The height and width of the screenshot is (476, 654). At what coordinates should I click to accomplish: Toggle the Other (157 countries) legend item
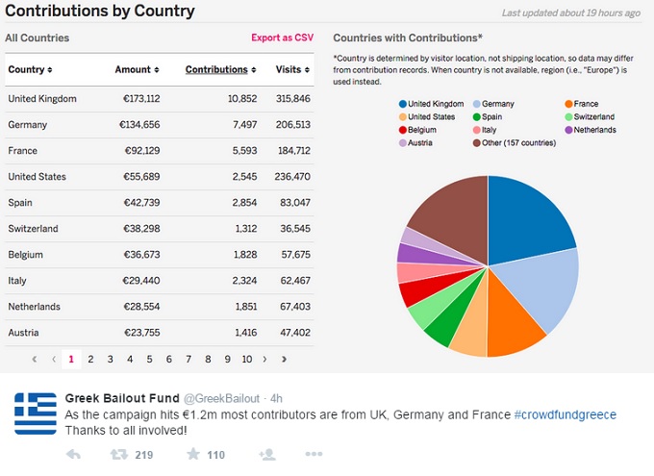(518, 142)
